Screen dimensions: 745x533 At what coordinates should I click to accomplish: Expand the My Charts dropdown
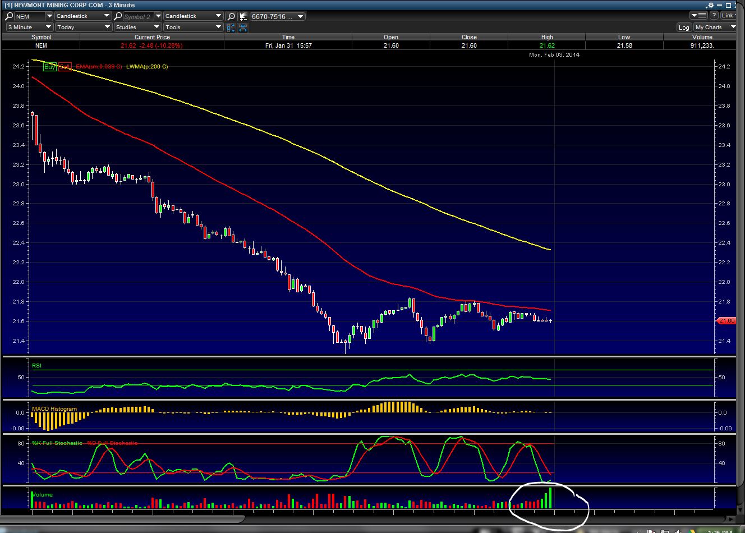[x=715, y=27]
